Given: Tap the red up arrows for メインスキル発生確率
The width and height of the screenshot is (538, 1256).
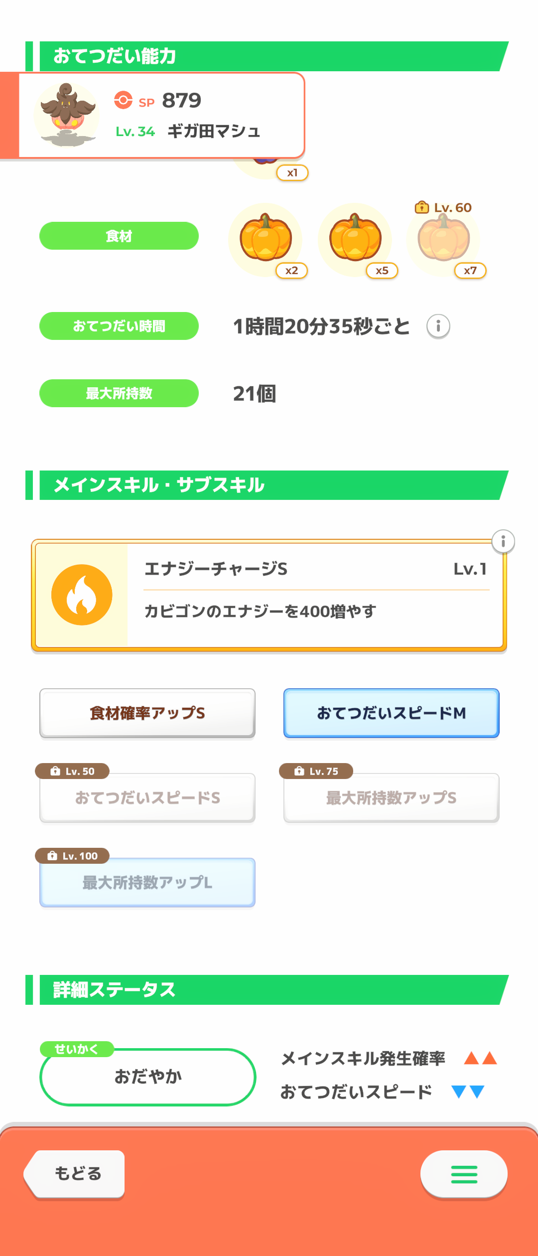Looking at the screenshot, I should pos(480,1058).
